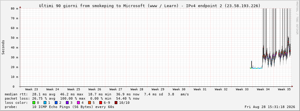
Task: Click the purple loss color 3 swatch
Action: (67, 103)
